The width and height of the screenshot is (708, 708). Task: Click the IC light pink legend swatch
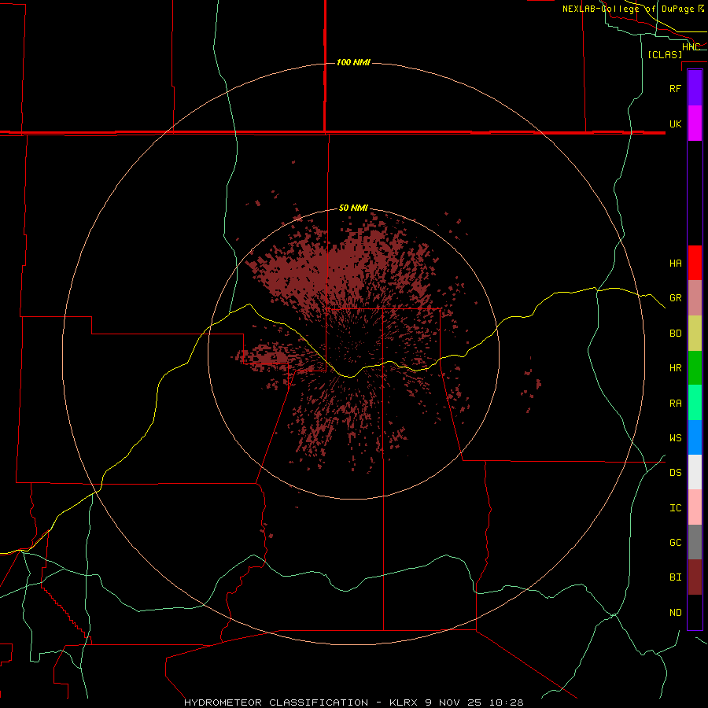[695, 507]
